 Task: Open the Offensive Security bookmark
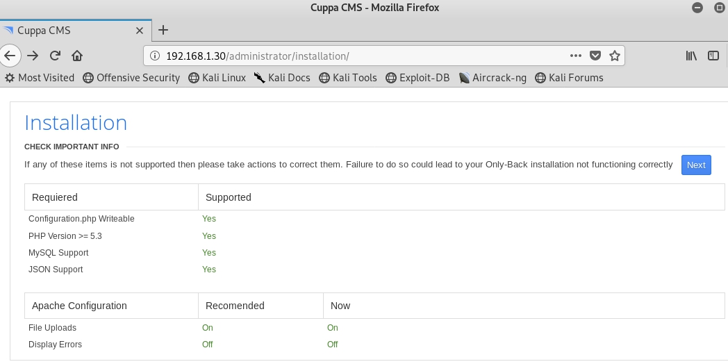coord(131,78)
